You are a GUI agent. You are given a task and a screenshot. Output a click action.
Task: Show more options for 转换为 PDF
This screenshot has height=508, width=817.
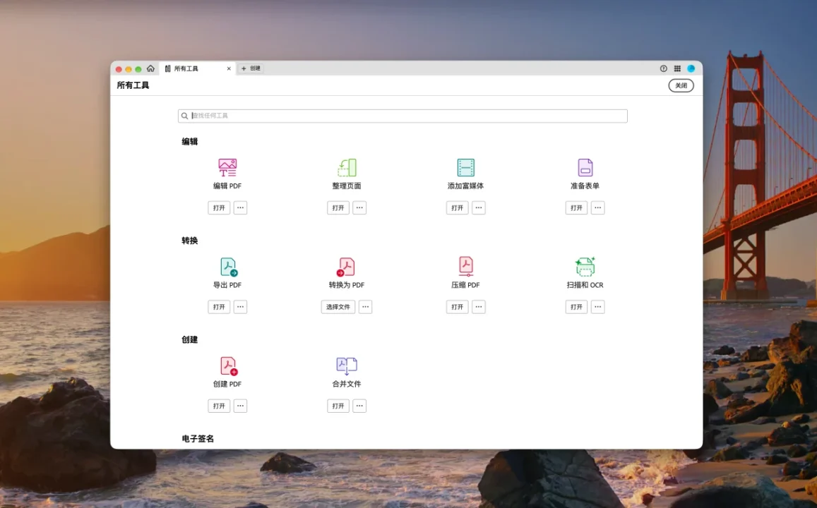(x=365, y=307)
